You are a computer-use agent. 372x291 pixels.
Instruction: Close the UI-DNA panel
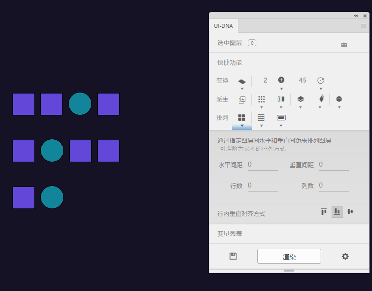(x=365, y=16)
